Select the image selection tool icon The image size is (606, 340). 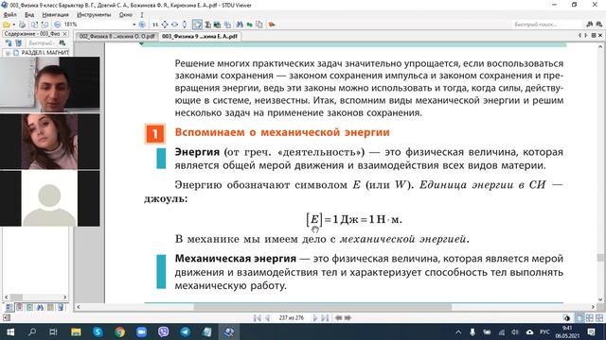[x=217, y=25]
